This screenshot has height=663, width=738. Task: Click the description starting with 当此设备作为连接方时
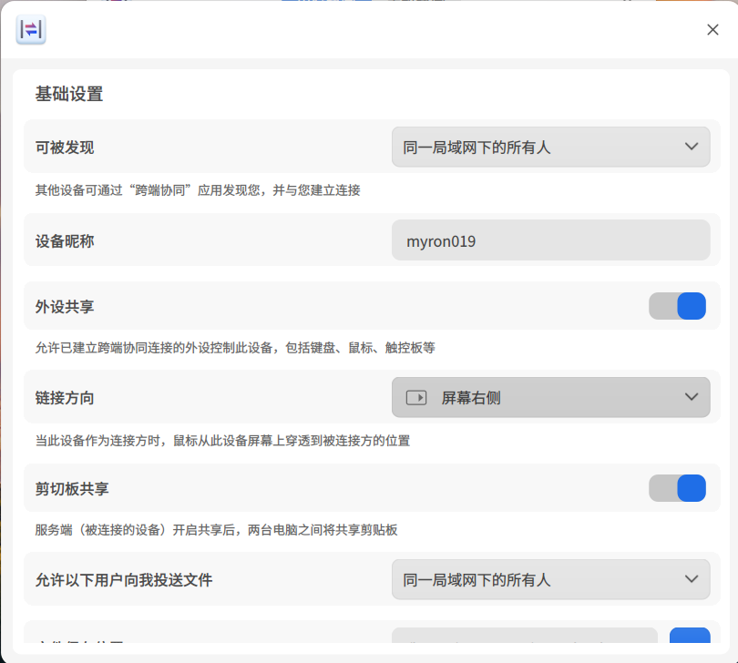coord(222,441)
